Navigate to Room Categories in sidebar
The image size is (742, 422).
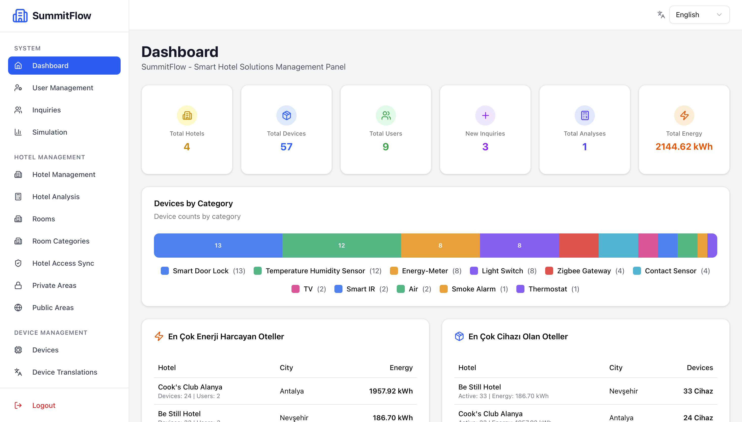point(61,241)
